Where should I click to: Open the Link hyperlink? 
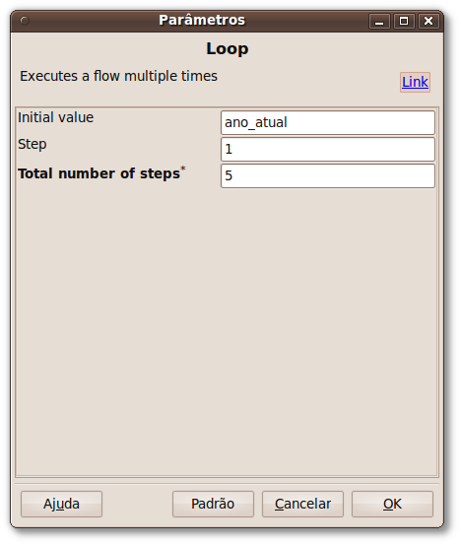pos(415,82)
